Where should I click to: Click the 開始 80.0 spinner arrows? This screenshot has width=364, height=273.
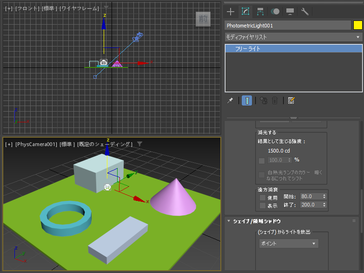(324, 196)
